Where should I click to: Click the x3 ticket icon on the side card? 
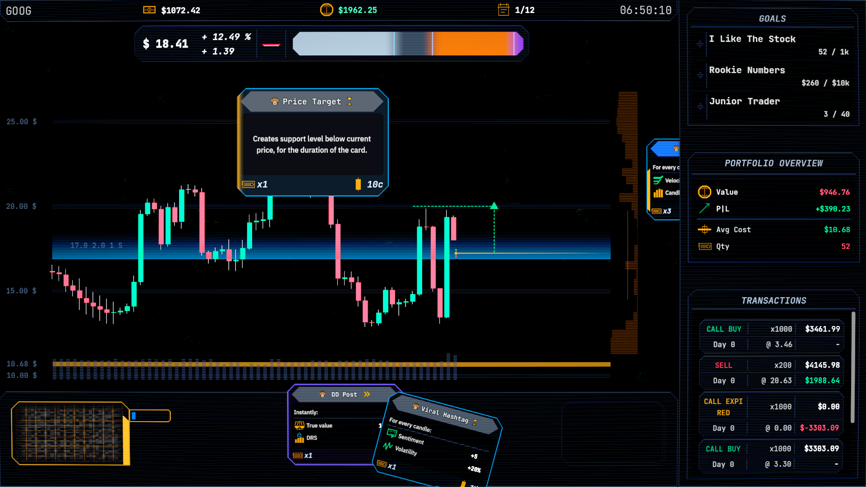[x=657, y=211]
